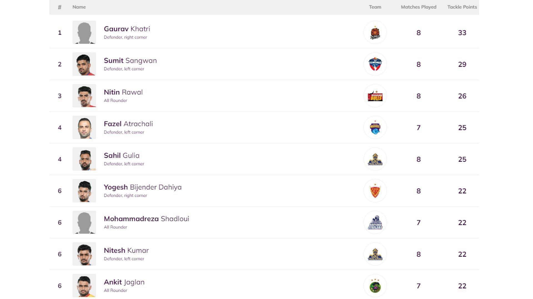The height and width of the screenshot is (299, 533).
Task: Click the Tackle Points column header
Action: tap(462, 7)
